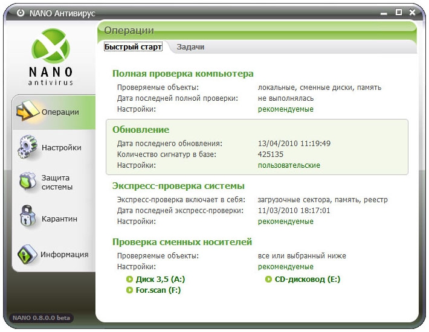This screenshot has height=332, width=429.
Task: Open рекомендуемые settings for full scan
Action: click(285, 109)
